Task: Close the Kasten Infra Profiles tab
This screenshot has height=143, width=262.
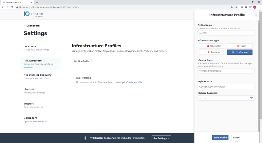Action: tap(31, 2)
